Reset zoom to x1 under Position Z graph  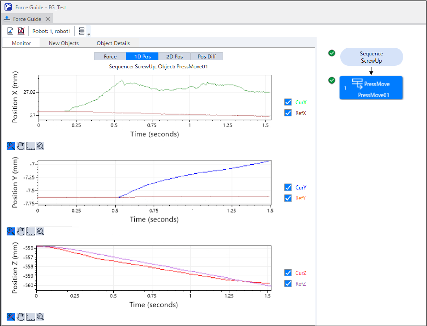tap(40, 317)
